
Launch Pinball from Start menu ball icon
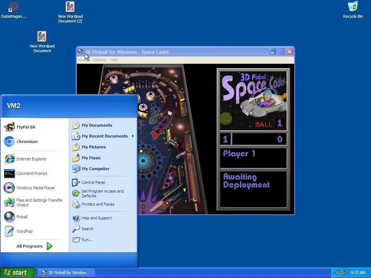tap(9, 217)
